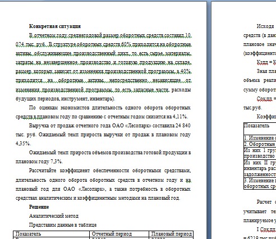Viewport: 276px width, 239px height.
Task: Click the line "тыс. руб. Ожидаемый темп прироста"
Action: pos(103,135)
